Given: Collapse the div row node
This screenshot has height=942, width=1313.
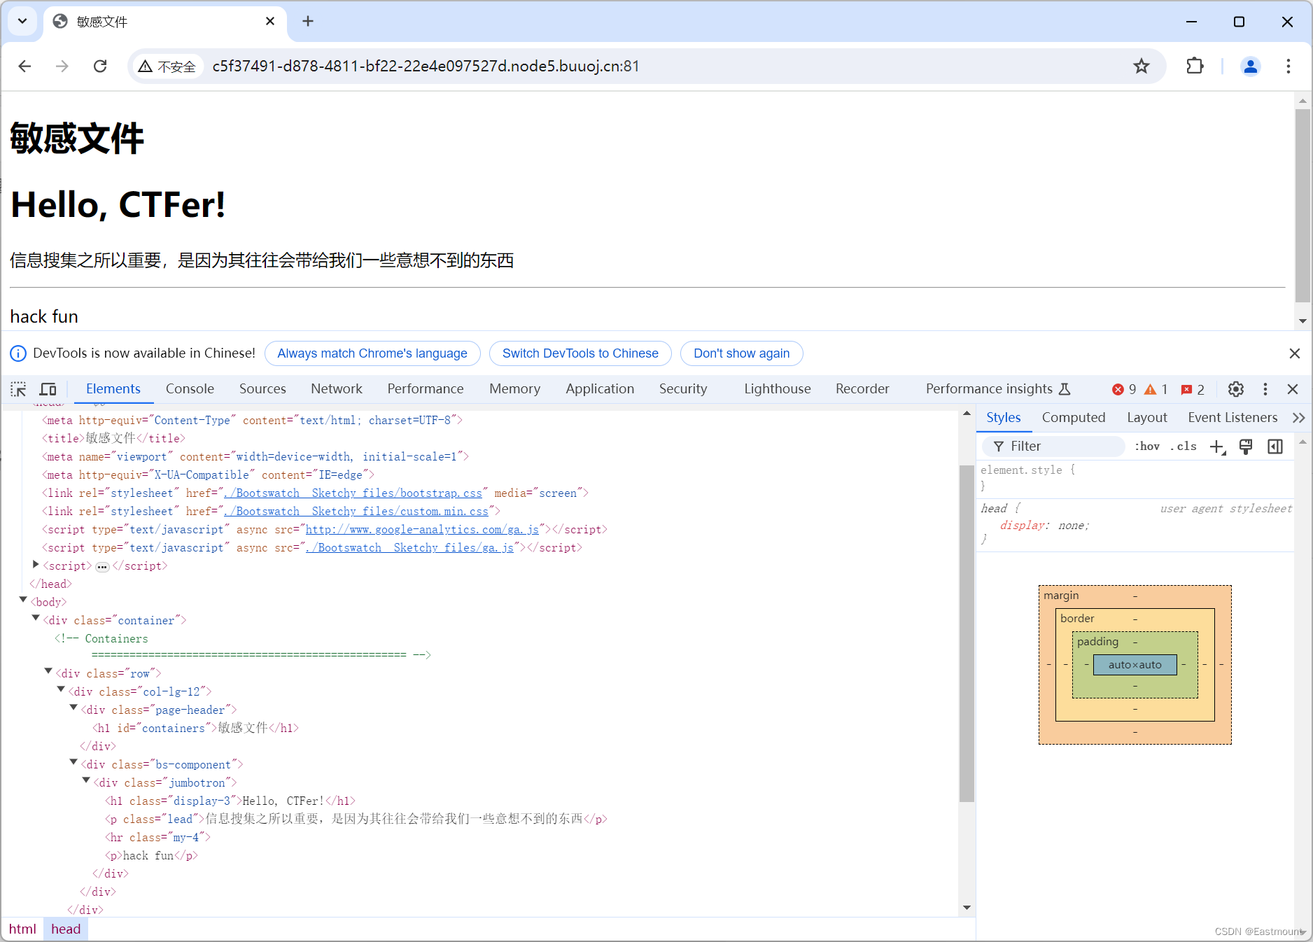Looking at the screenshot, I should point(48,672).
